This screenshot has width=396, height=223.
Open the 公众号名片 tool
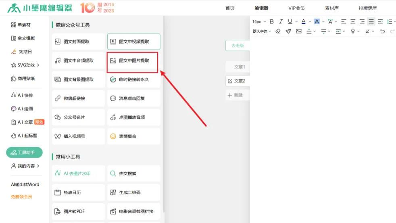point(78,117)
